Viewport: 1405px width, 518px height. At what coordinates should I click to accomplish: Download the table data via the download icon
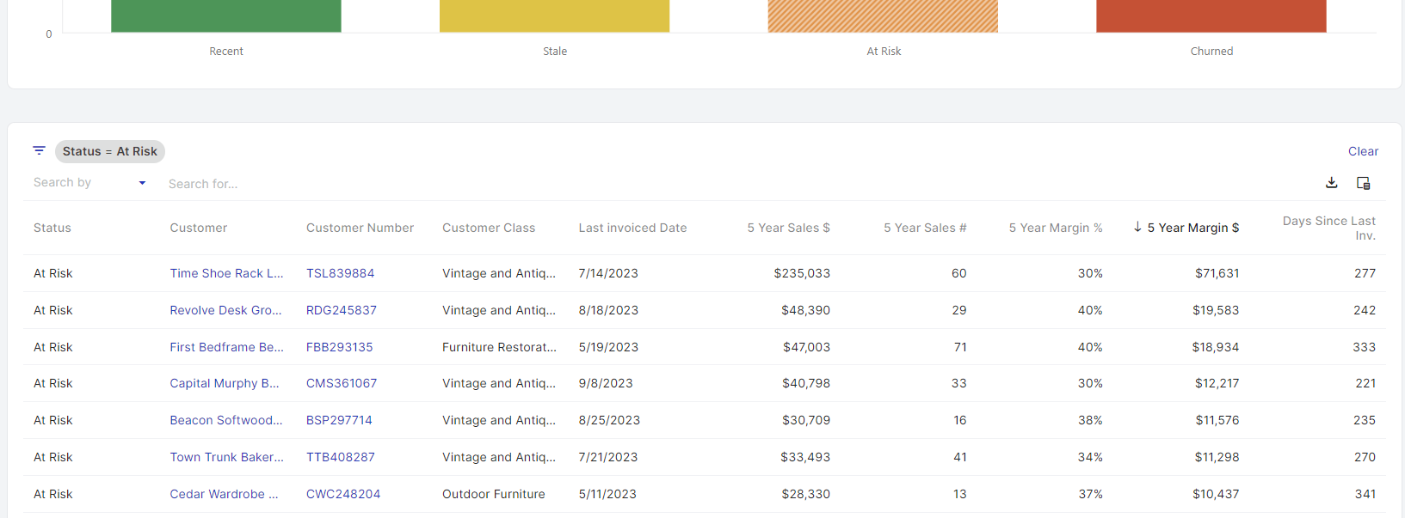pyautogui.click(x=1331, y=183)
